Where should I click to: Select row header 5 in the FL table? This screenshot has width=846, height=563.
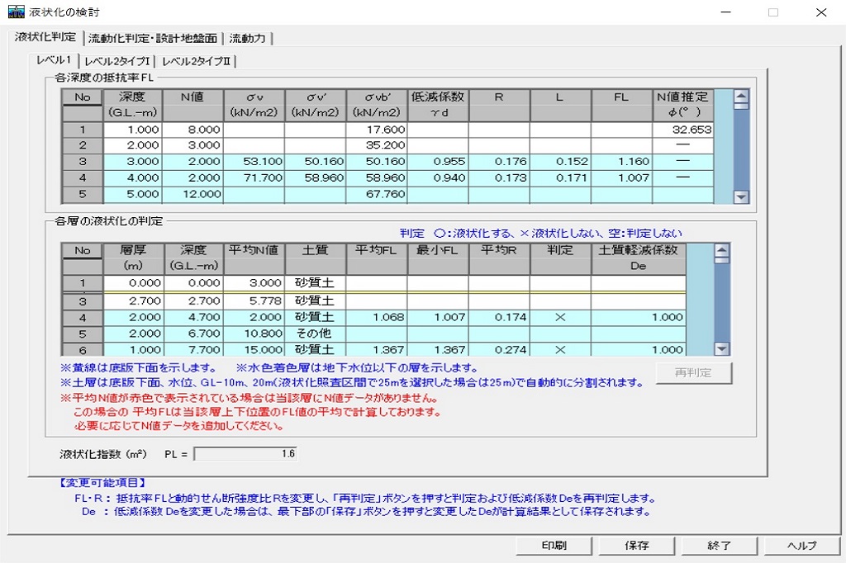(x=82, y=194)
